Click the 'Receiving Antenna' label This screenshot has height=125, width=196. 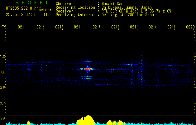pos(74,15)
